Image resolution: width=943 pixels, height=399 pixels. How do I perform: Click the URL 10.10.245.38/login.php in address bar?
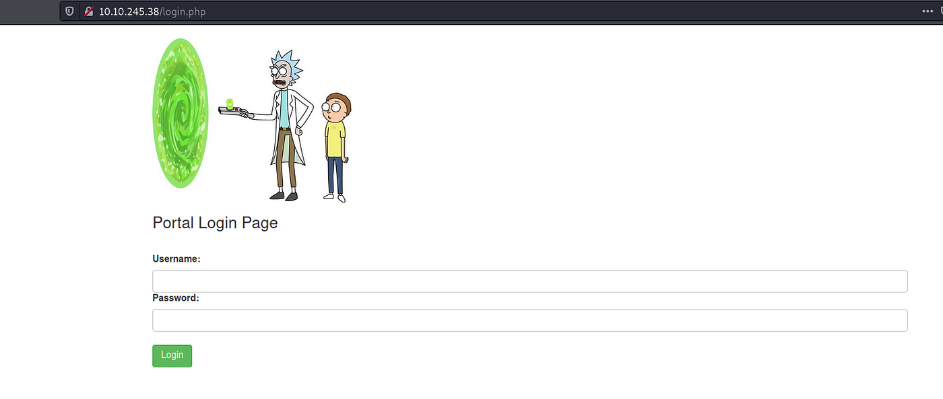pyautogui.click(x=152, y=12)
